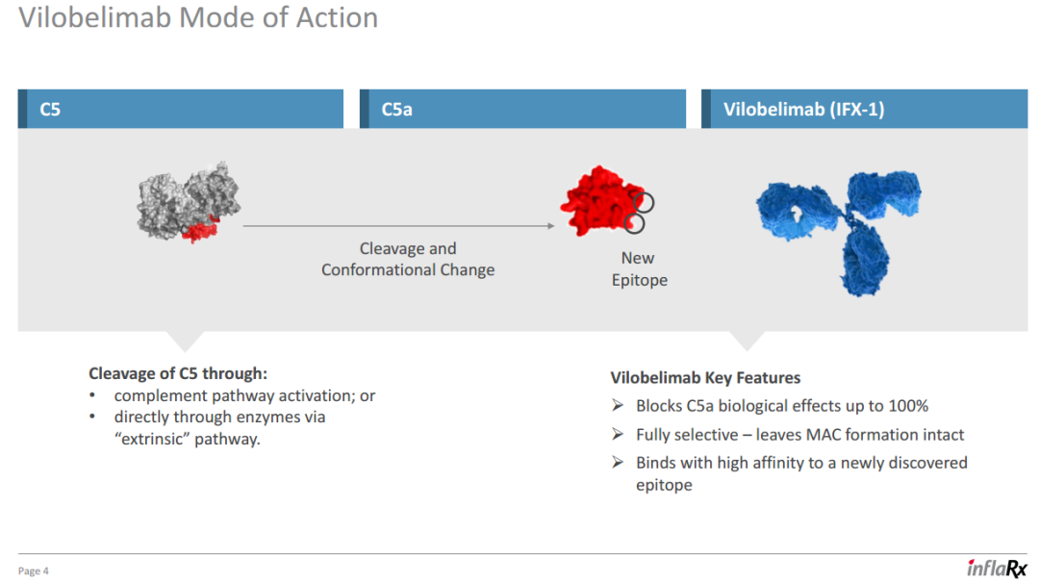Click the InflaRx logo

tap(997, 568)
